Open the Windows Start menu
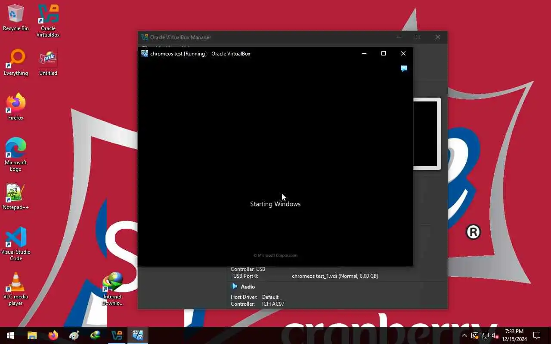The height and width of the screenshot is (344, 551). 10,335
